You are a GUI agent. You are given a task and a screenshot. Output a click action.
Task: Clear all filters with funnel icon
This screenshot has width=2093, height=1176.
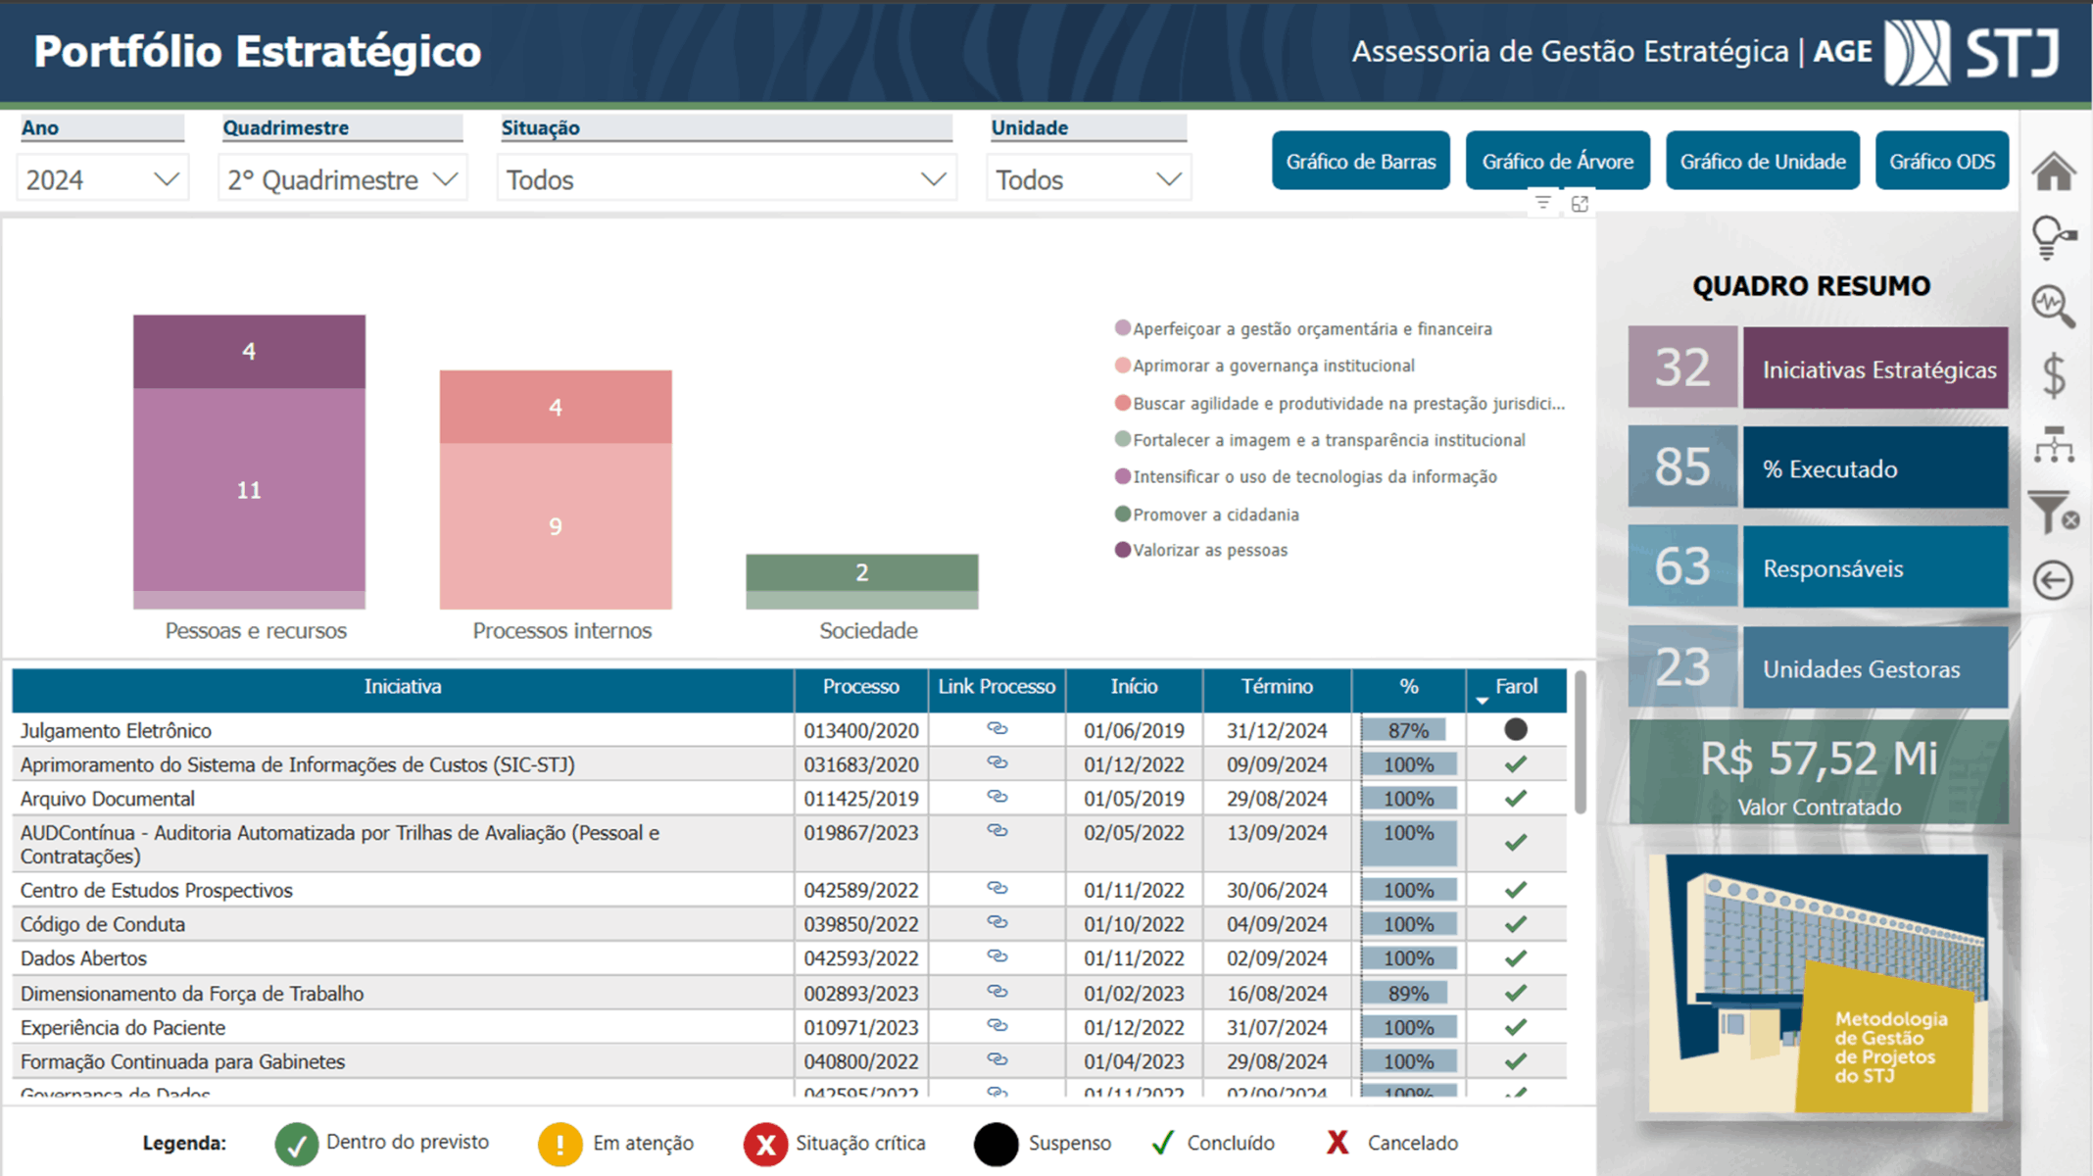coord(2054,512)
